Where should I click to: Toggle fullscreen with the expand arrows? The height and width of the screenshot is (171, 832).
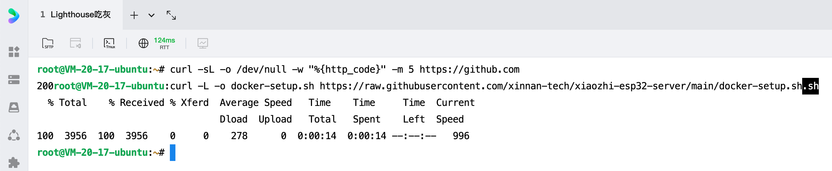coord(171,15)
